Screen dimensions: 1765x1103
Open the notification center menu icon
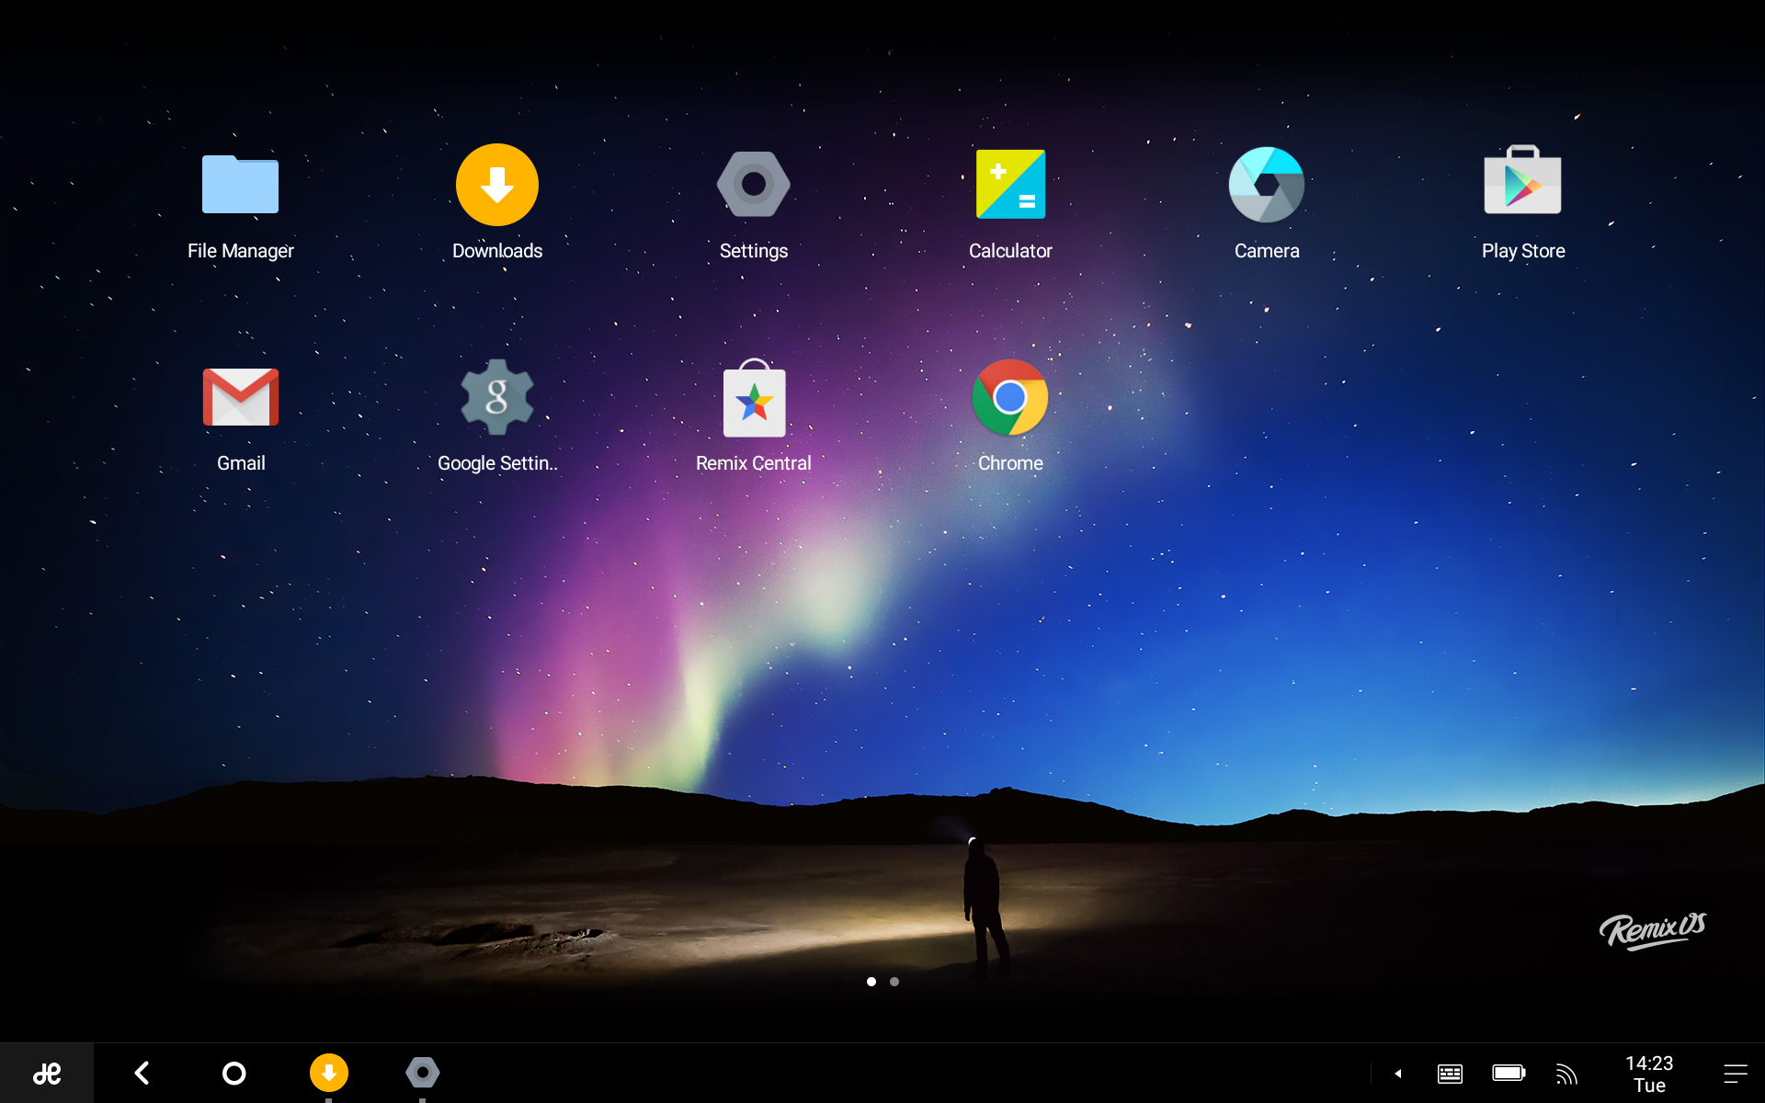pos(1736,1074)
